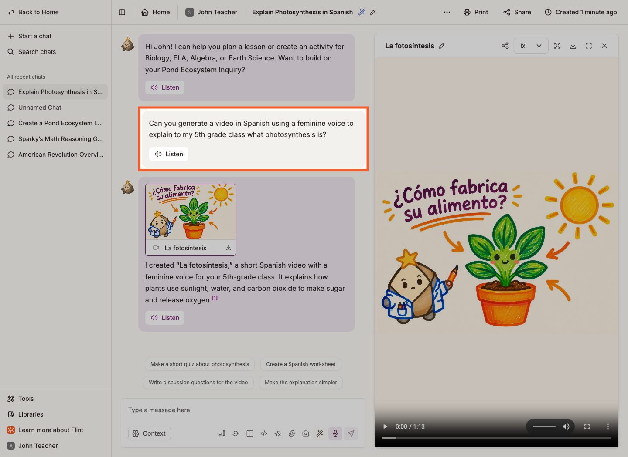Click the camera icon in composer
The width and height of the screenshot is (628, 457).
(x=306, y=433)
